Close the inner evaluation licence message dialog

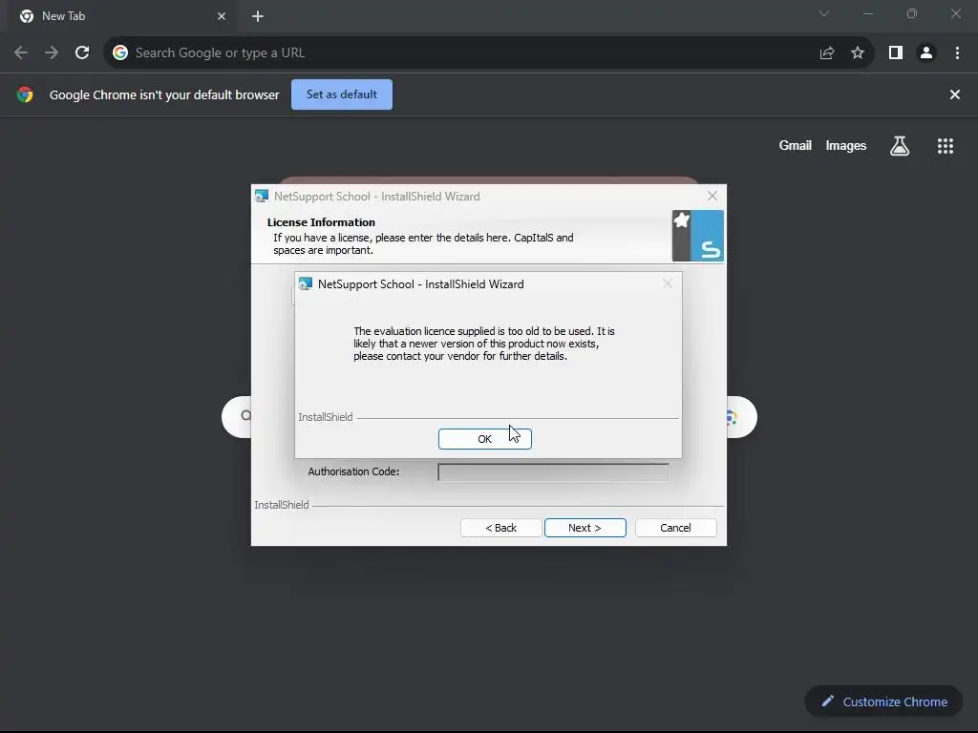coord(668,283)
